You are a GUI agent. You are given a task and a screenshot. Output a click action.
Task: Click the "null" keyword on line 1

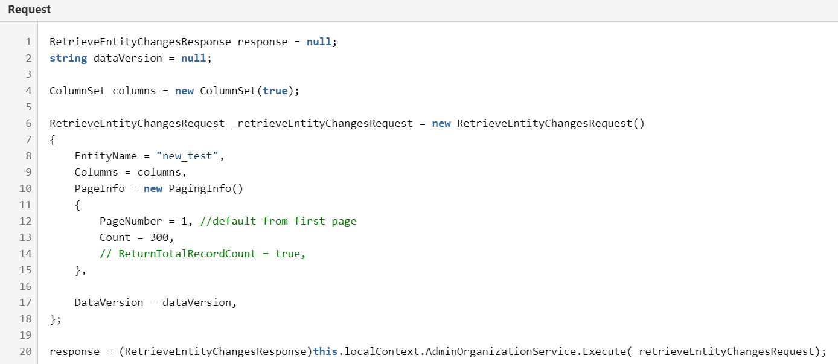click(319, 42)
